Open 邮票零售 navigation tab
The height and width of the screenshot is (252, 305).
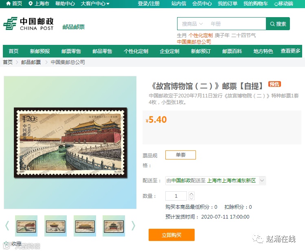71,51
